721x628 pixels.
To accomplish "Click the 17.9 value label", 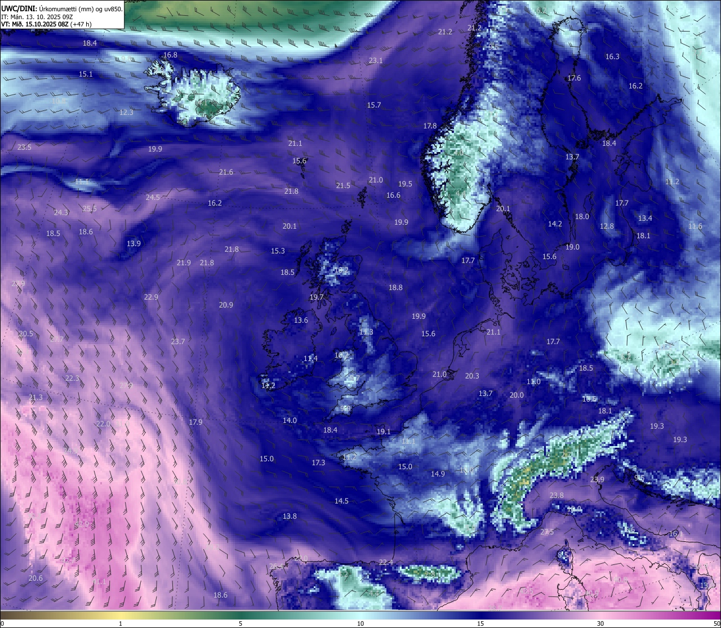I will tap(195, 422).
